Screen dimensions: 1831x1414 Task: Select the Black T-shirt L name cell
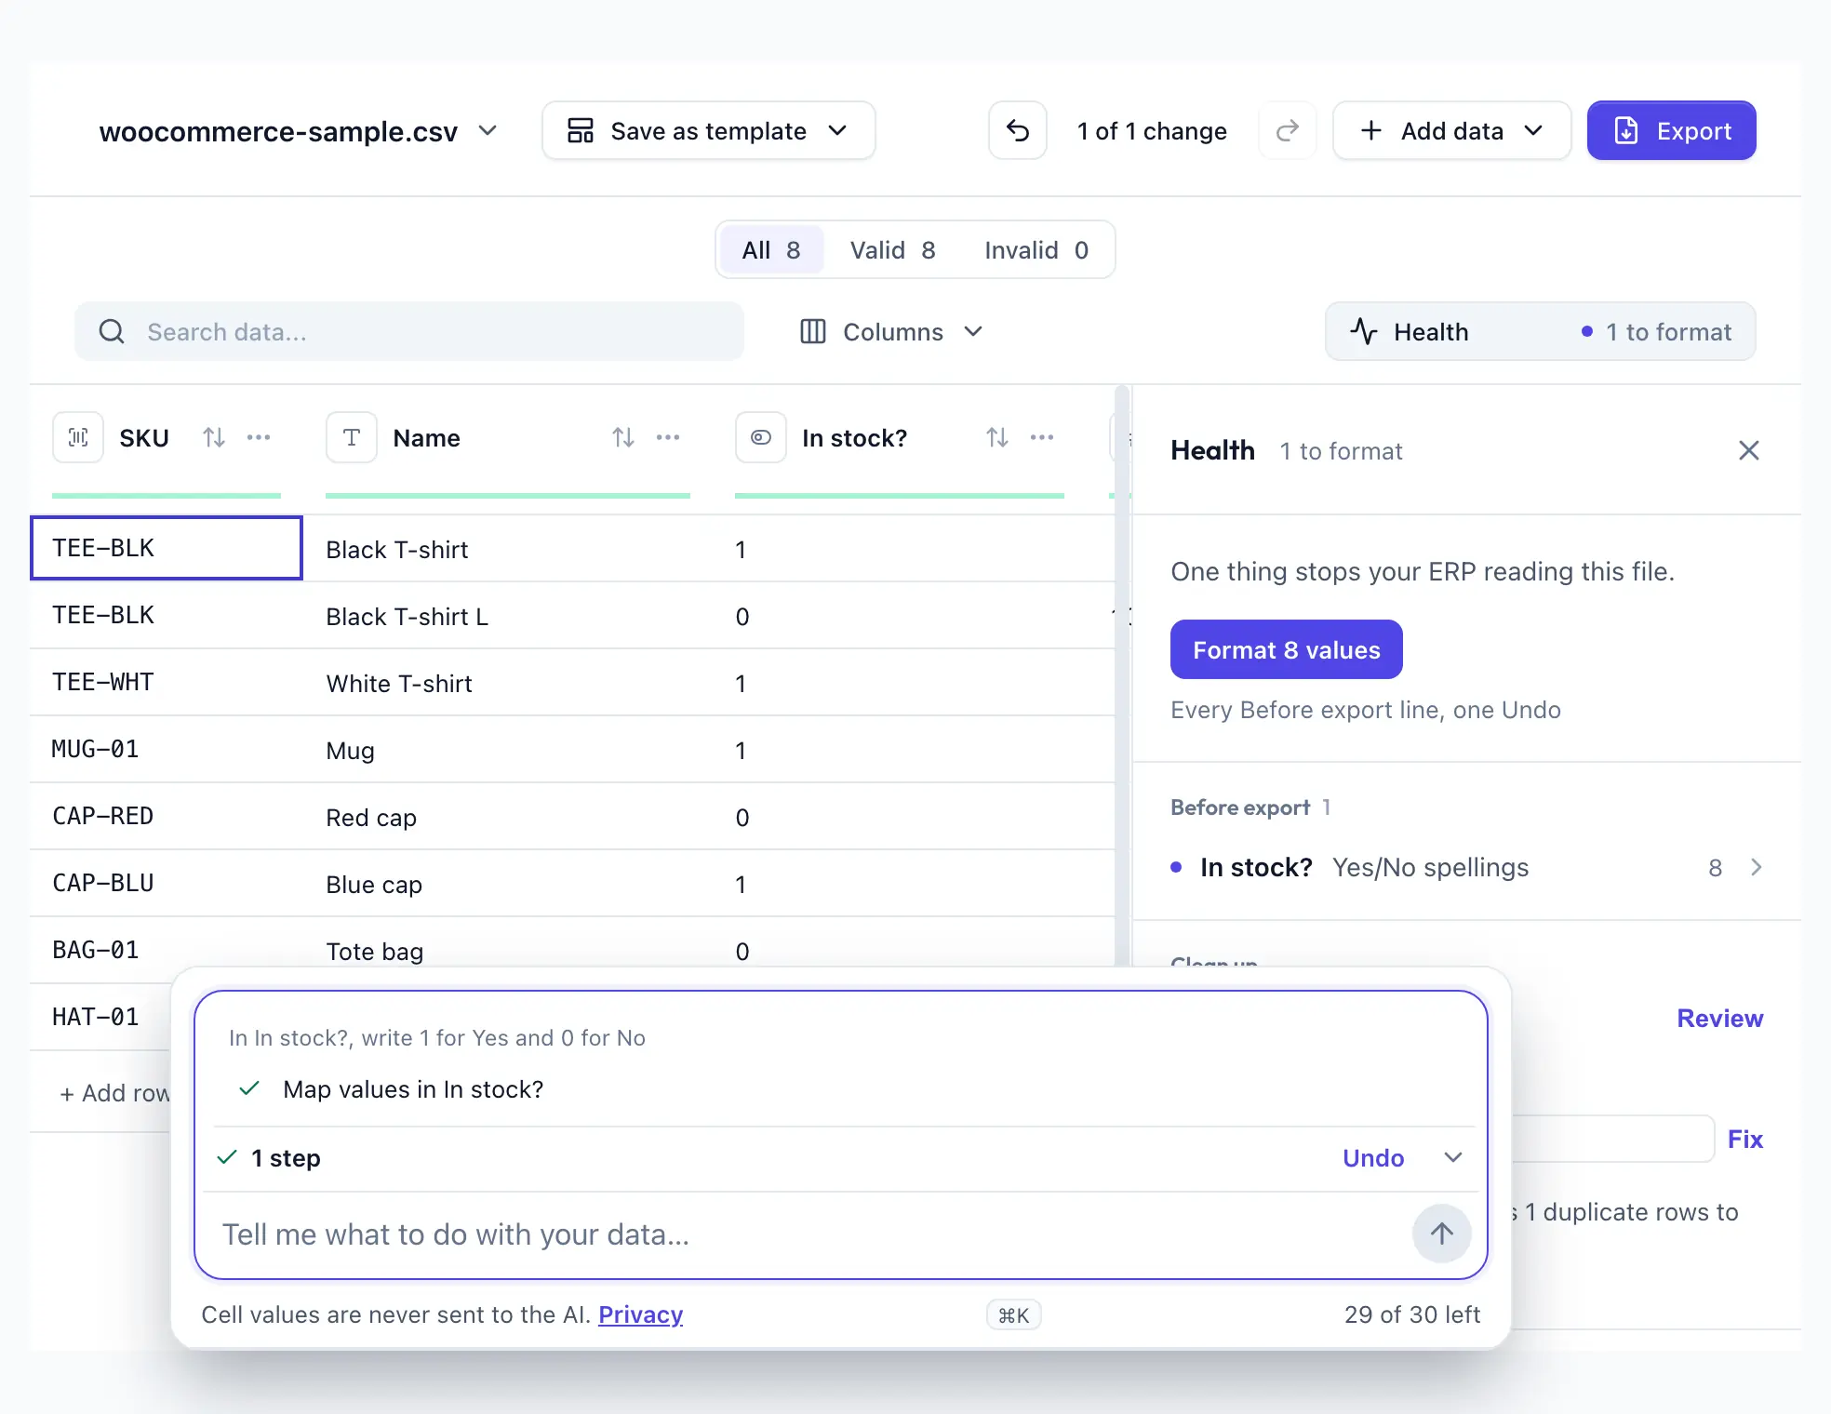[508, 616]
